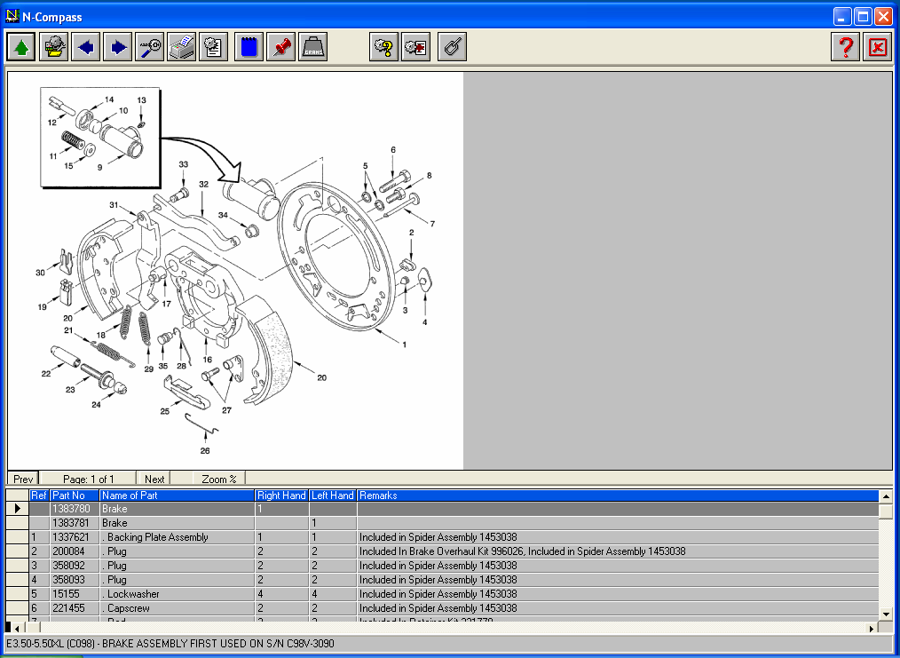The image size is (900, 658).
Task: Select the Lockwasher name cell
Action: pos(177,594)
